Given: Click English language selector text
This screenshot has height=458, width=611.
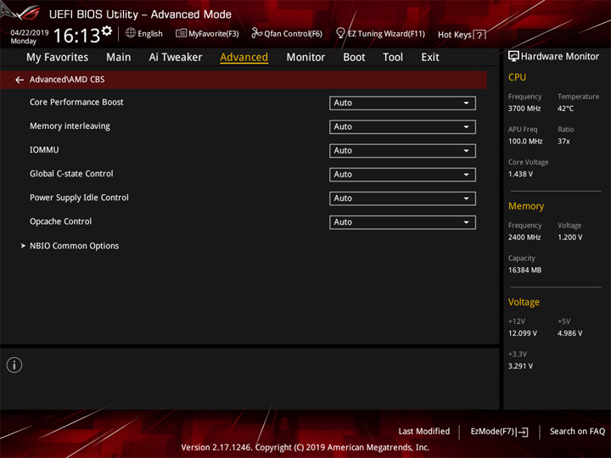Looking at the screenshot, I should tap(150, 34).
